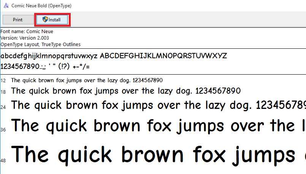
Task: Click the size label "36"
Action: pyautogui.click(x=3, y=130)
